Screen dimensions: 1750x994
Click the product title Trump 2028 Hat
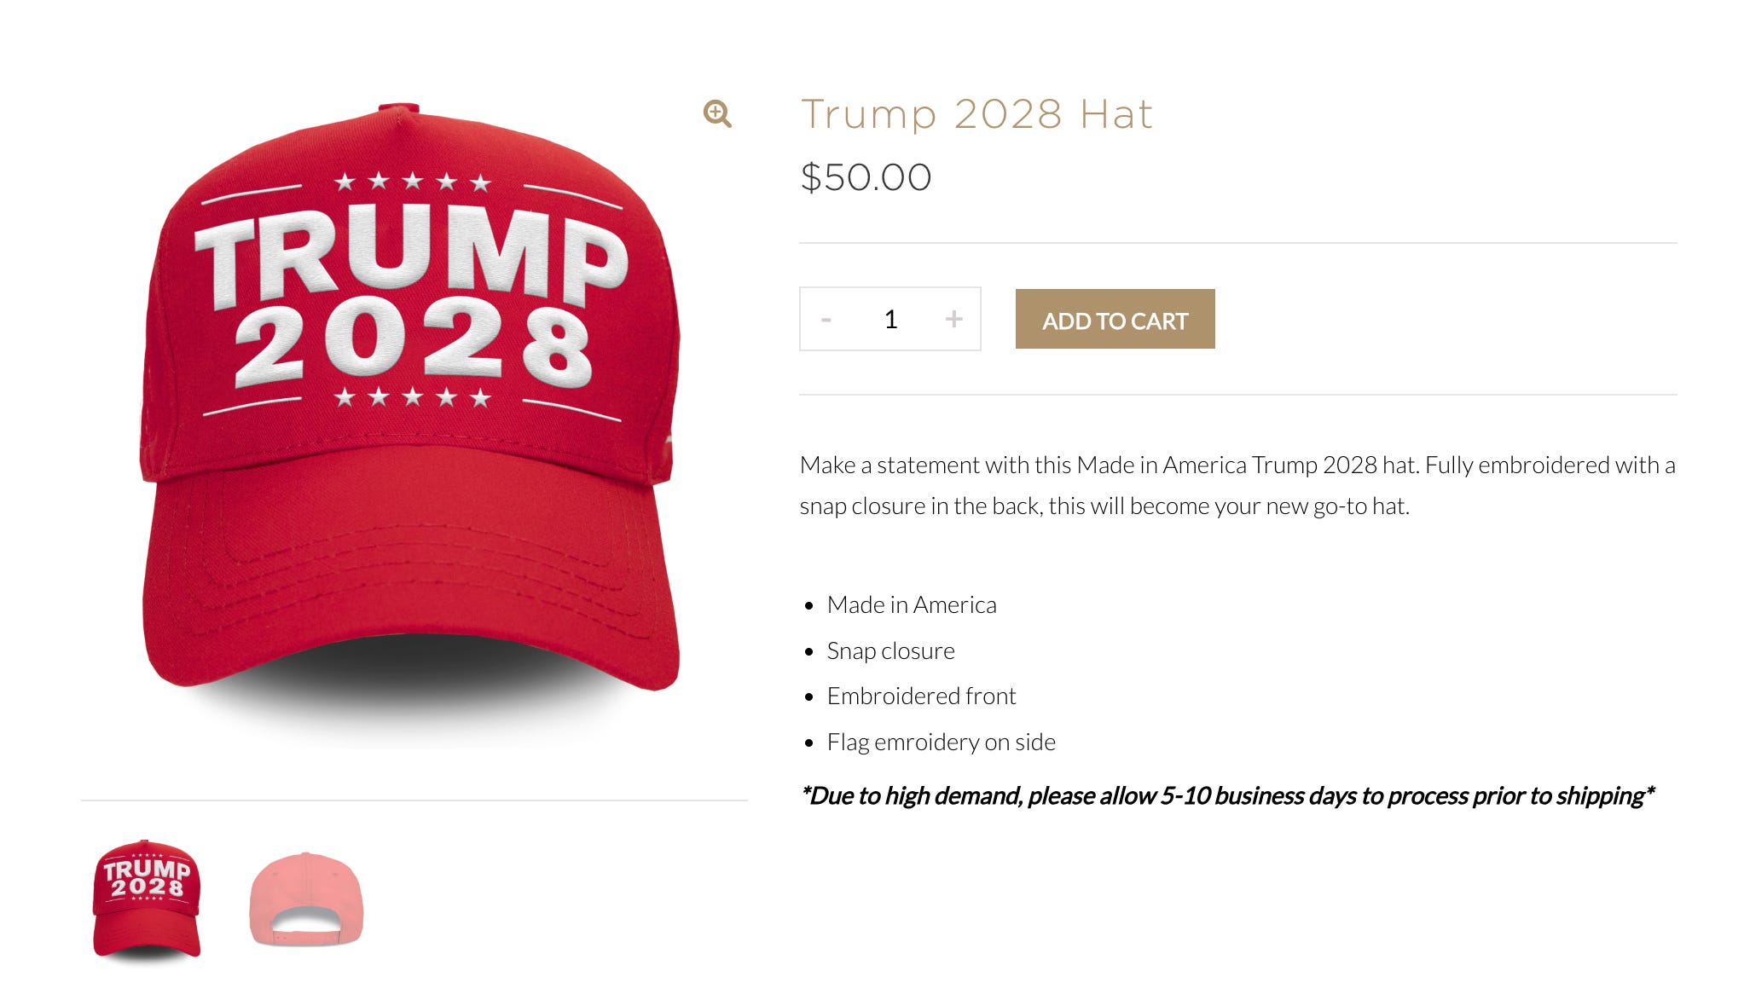pos(976,114)
